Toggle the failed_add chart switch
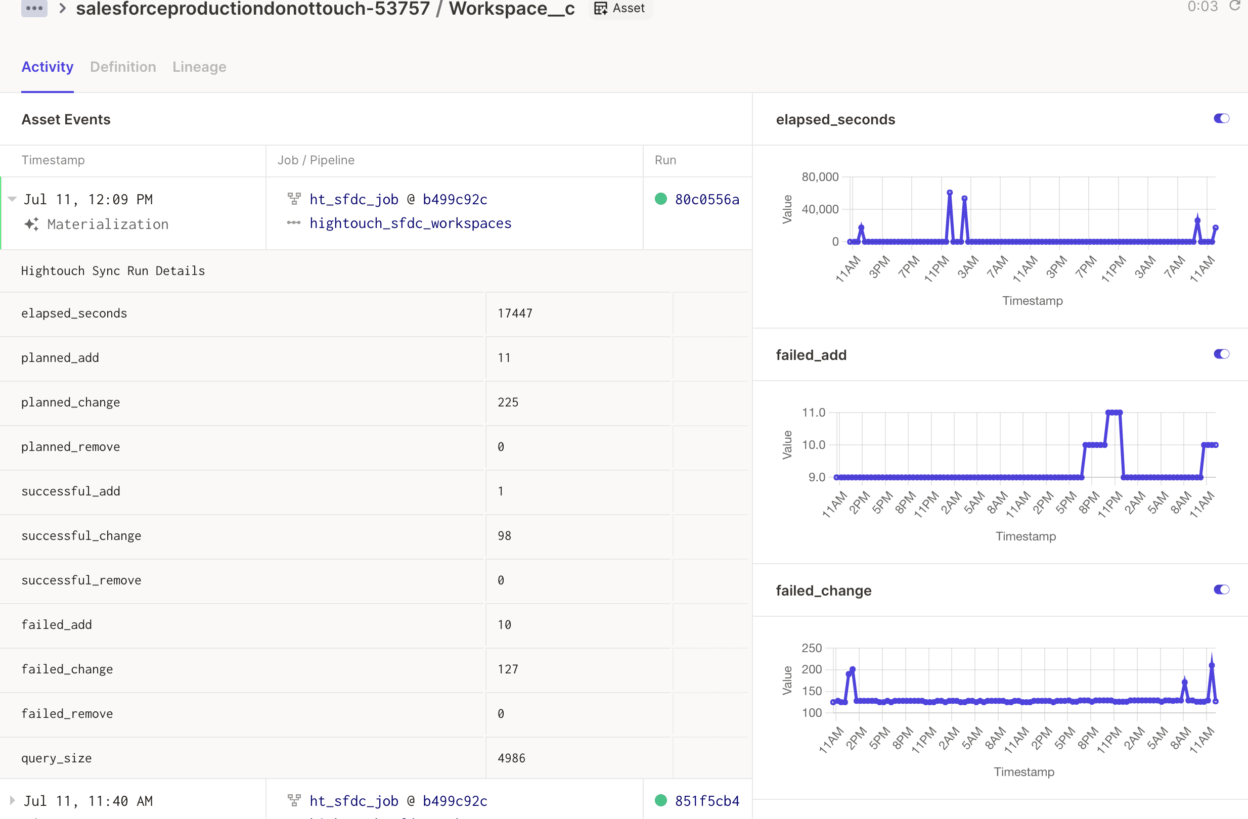1248x819 pixels. click(1221, 354)
